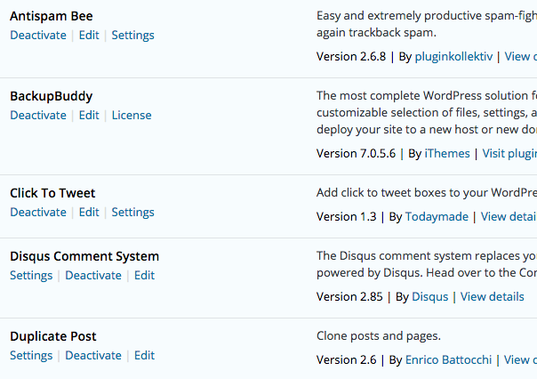The width and height of the screenshot is (537, 379).
Task: Select the Click To Tweet plugin title
Action: 52,193
